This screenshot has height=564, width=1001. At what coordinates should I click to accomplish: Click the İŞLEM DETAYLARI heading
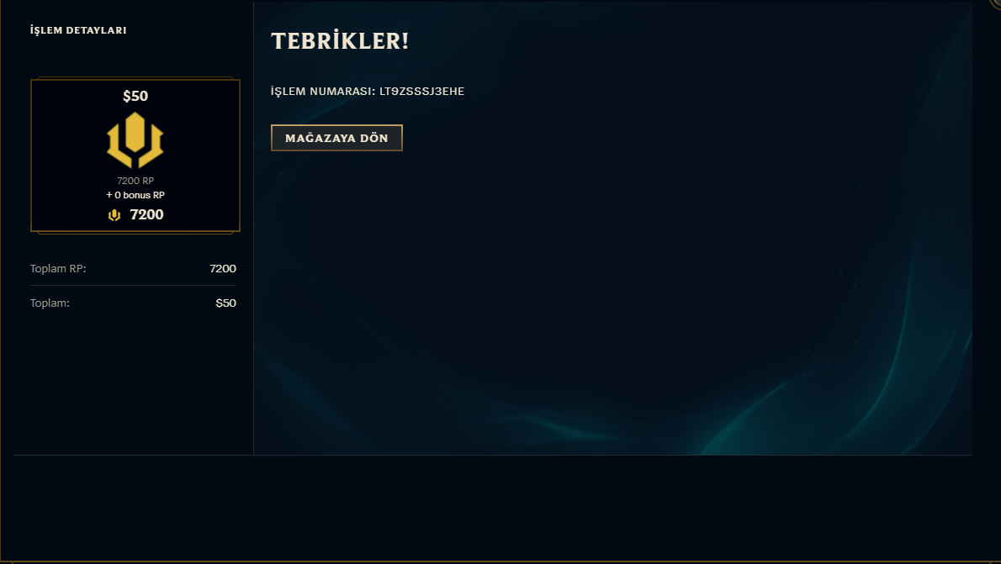point(78,30)
